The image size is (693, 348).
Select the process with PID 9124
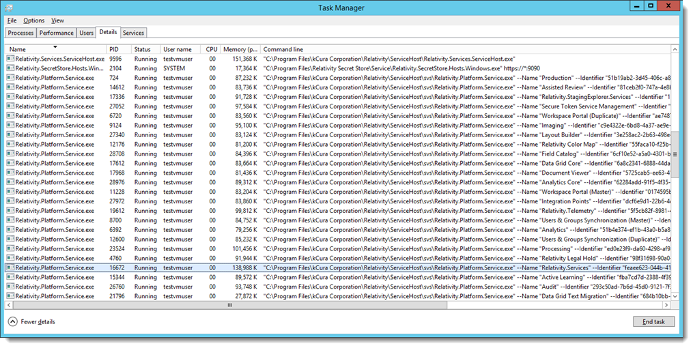55,126
